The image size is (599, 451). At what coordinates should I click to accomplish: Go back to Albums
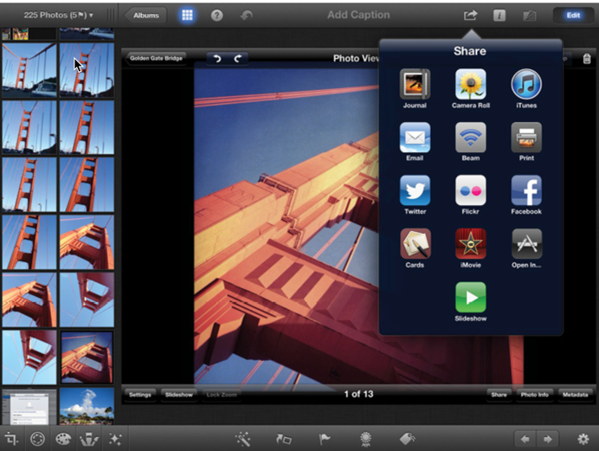145,16
